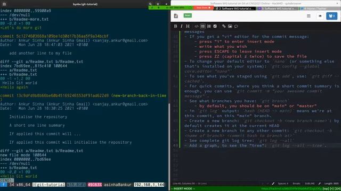Click editor line 'Add a graph, to see the tree'

pyautogui.click(x=256, y=145)
